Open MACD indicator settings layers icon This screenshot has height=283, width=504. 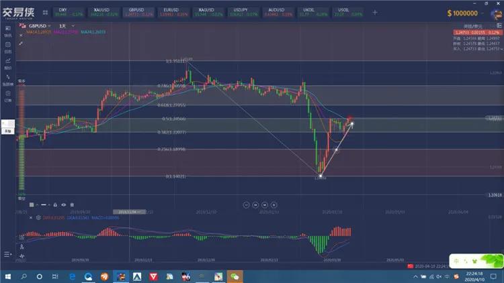[38, 217]
